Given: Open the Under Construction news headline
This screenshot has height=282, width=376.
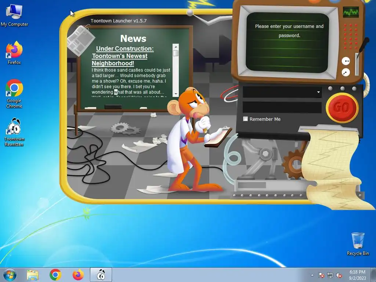Looking at the screenshot, I should point(123,56).
